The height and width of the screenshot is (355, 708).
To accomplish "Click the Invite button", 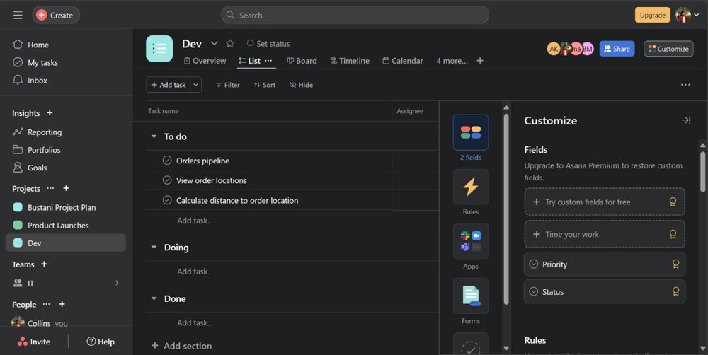I will 34,342.
